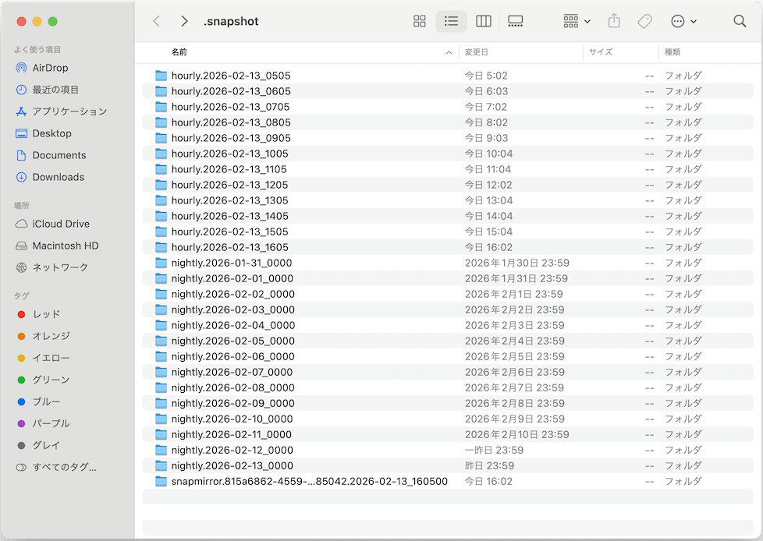Select list view mode button

451,22
